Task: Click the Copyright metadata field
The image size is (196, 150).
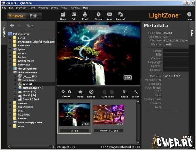Action: [176, 62]
